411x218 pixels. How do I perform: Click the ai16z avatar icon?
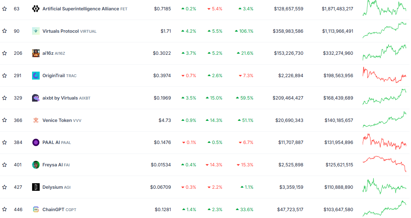click(36, 53)
